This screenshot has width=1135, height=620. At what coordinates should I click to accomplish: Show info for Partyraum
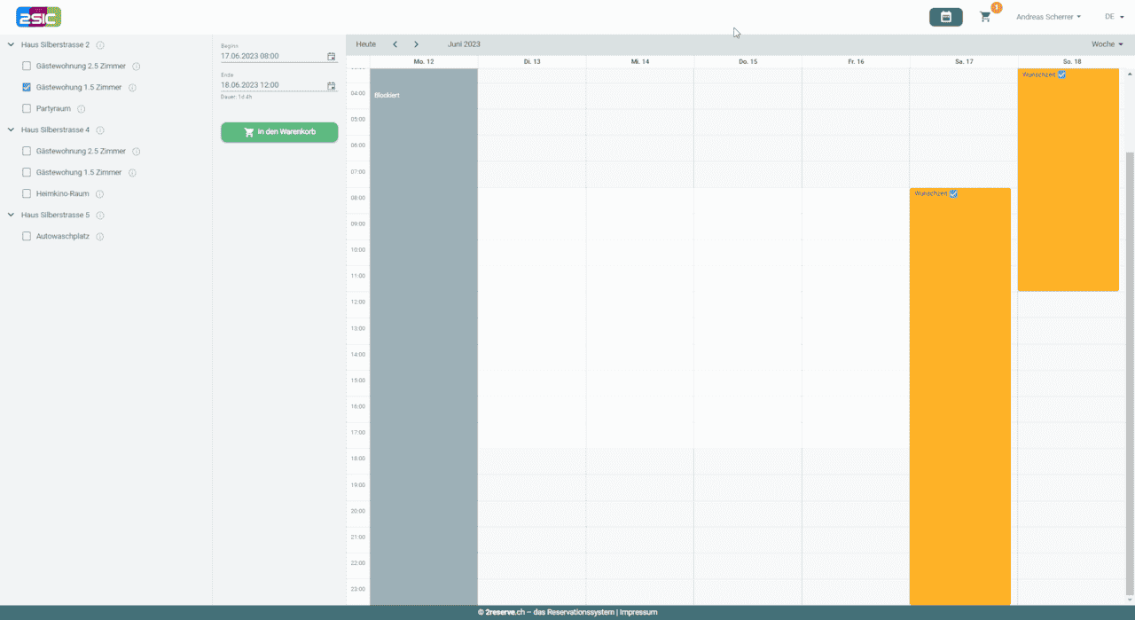(x=81, y=109)
